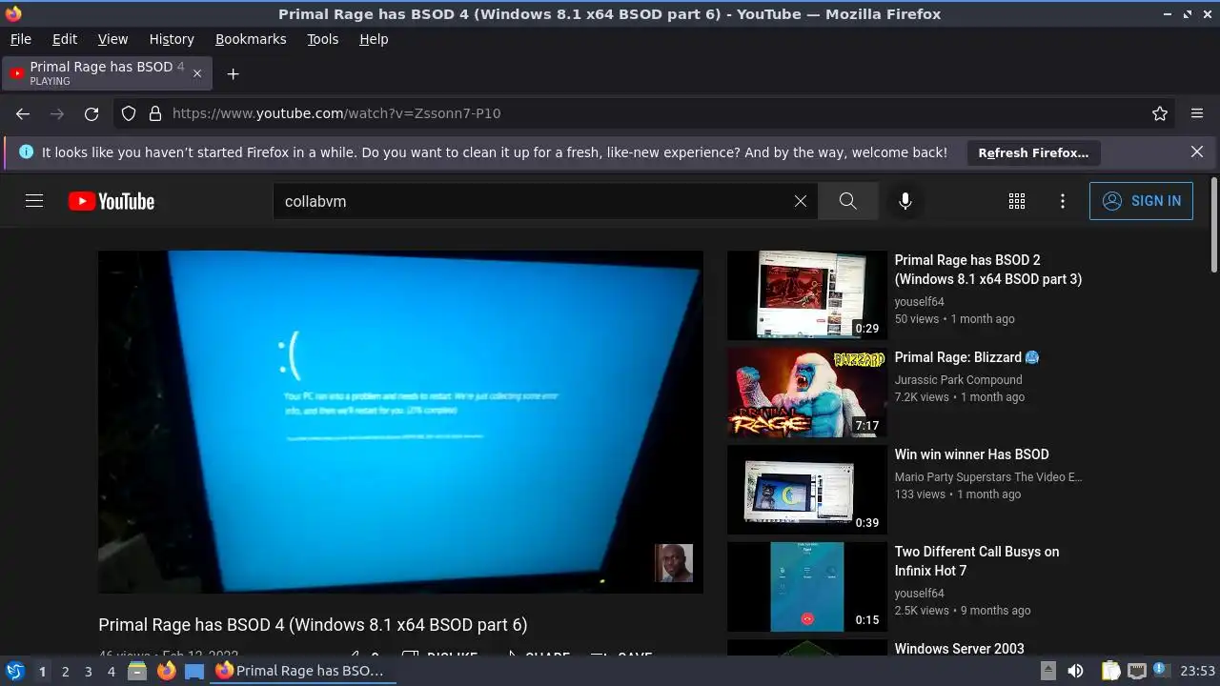Click the YouTube logo

pos(112,201)
